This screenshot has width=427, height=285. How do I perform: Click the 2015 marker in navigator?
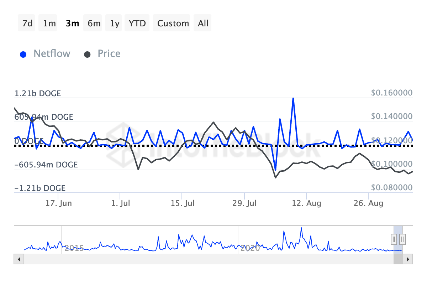(74, 248)
